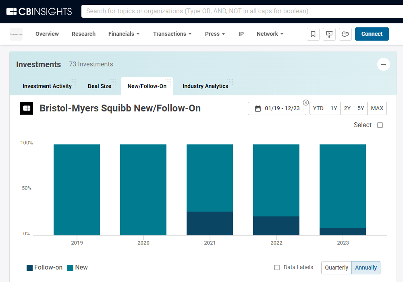Enable the Select checkbox
The width and height of the screenshot is (403, 282).
pyautogui.click(x=380, y=125)
